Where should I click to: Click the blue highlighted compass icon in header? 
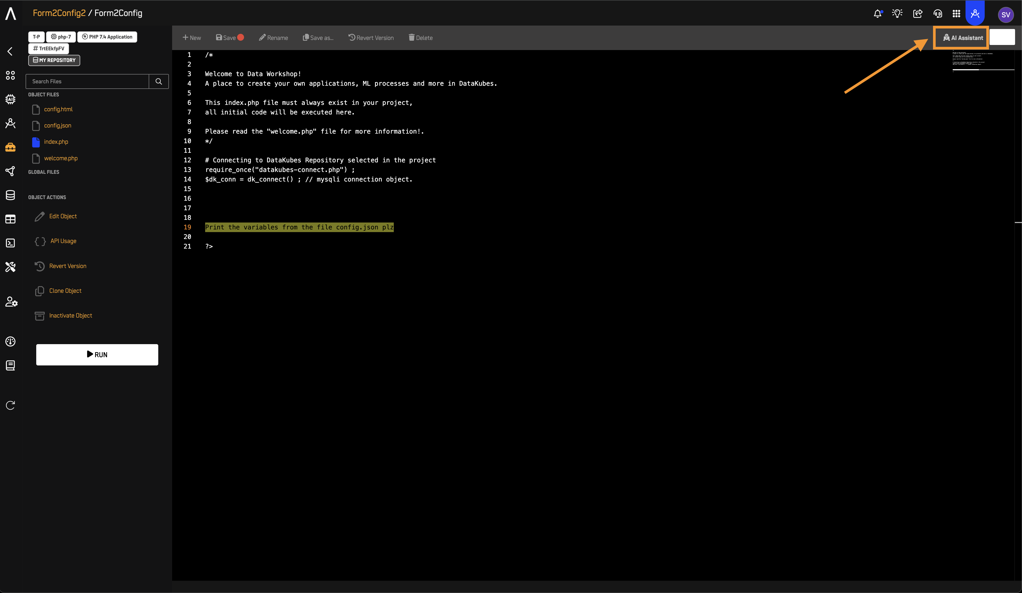click(975, 13)
